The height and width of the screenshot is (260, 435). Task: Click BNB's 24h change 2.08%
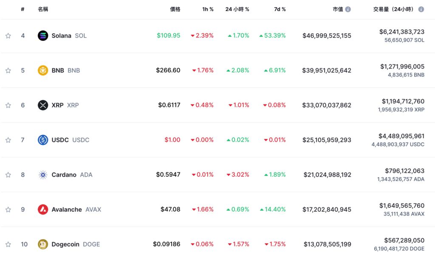(x=238, y=70)
